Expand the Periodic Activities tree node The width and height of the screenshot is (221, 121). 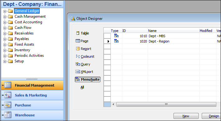(x=5, y=56)
